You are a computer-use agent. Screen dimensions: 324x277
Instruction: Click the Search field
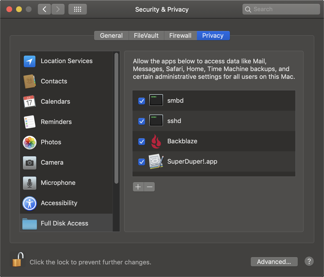pyautogui.click(x=281, y=9)
